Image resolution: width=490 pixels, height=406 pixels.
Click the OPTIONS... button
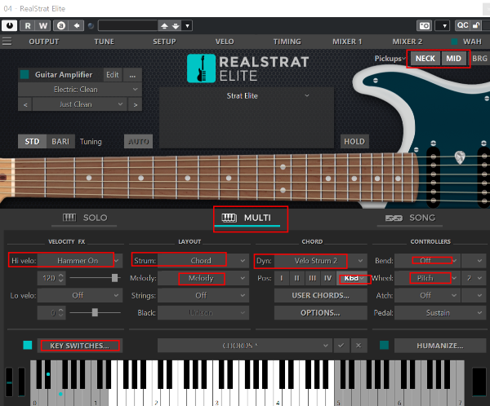(321, 313)
